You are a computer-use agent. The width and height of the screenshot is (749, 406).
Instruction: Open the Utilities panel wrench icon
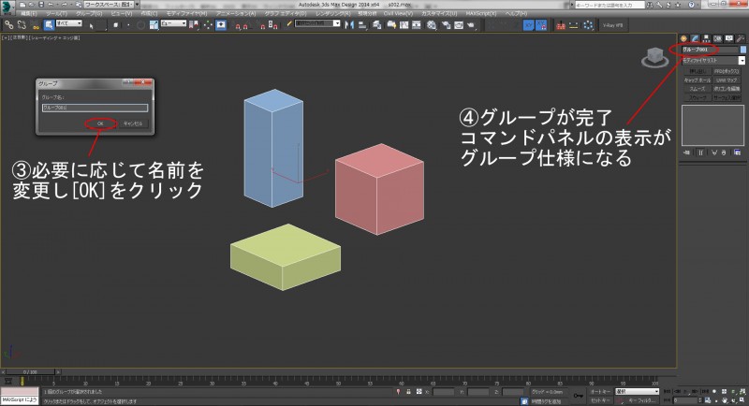coord(741,36)
